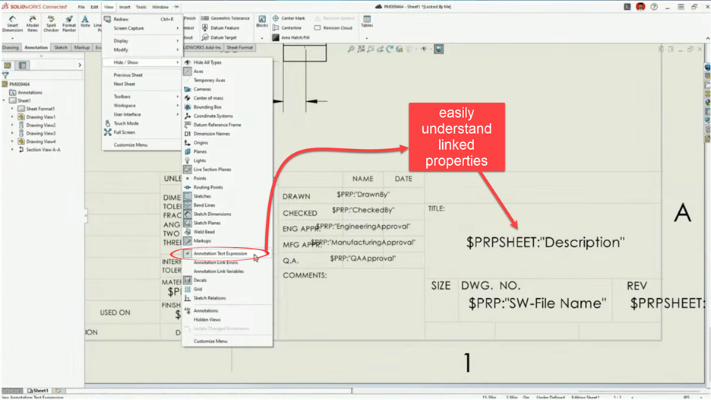
Task: Open the Insert menu
Action: click(x=125, y=7)
